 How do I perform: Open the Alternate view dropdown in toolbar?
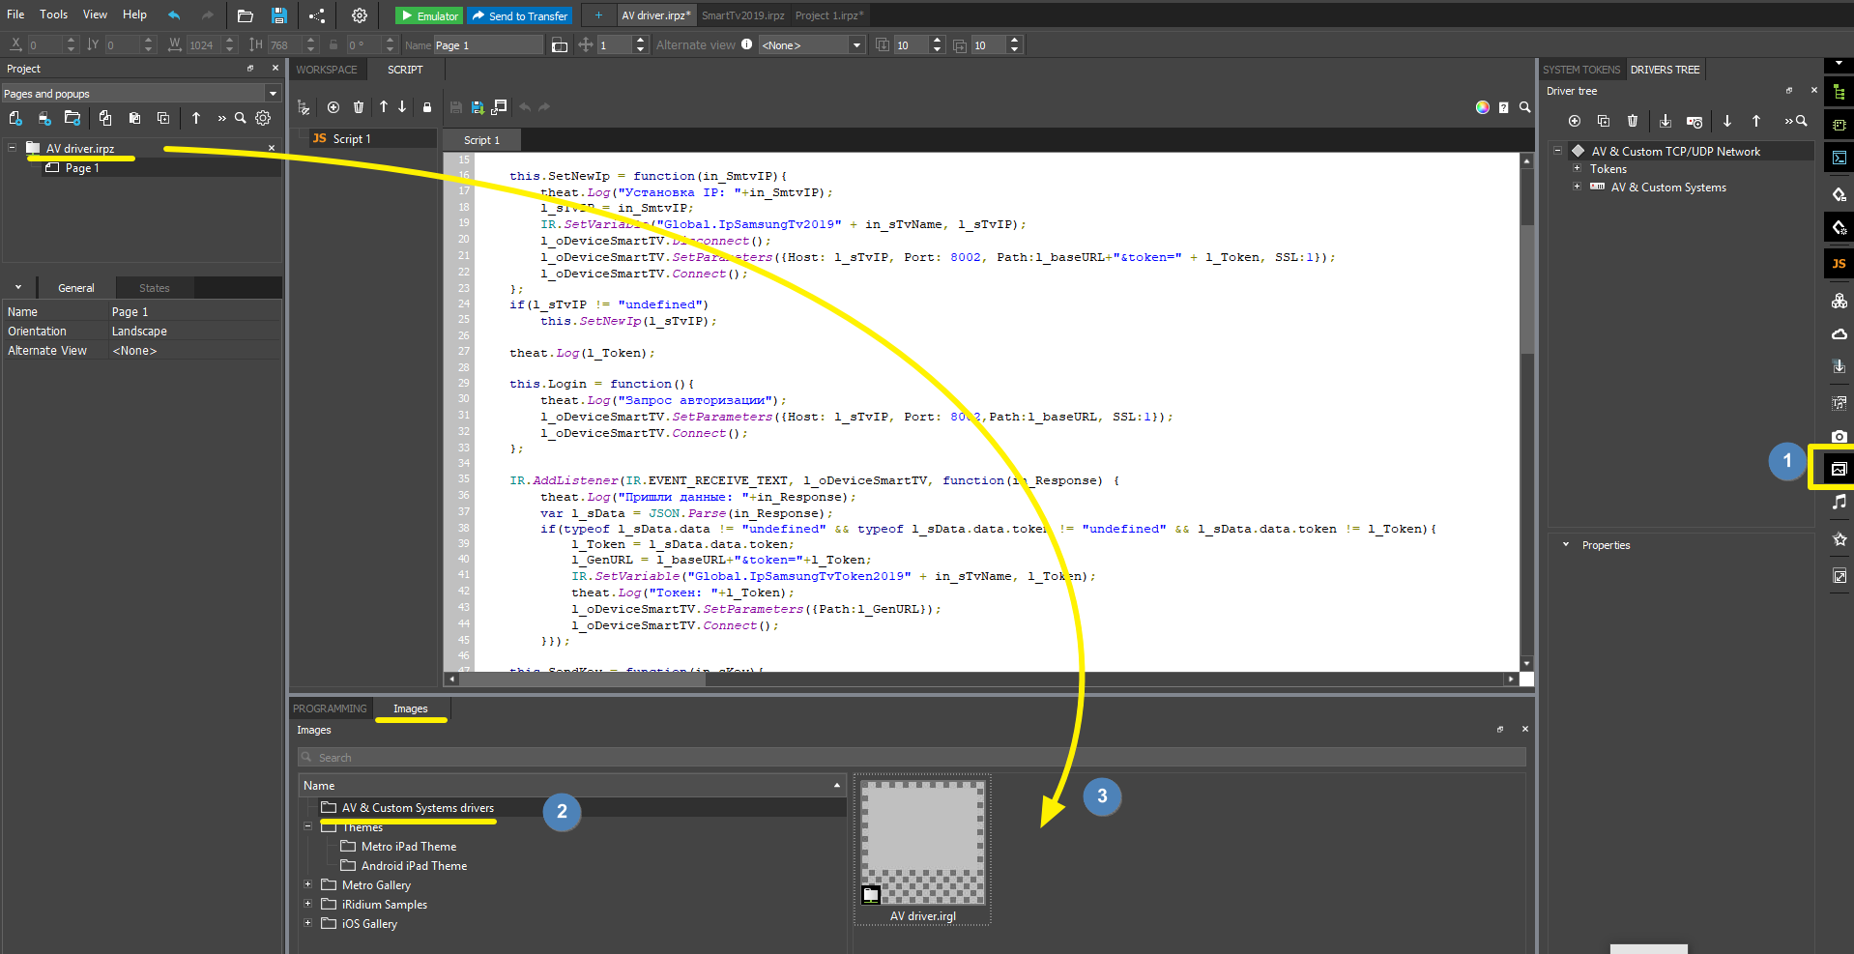[x=855, y=45]
